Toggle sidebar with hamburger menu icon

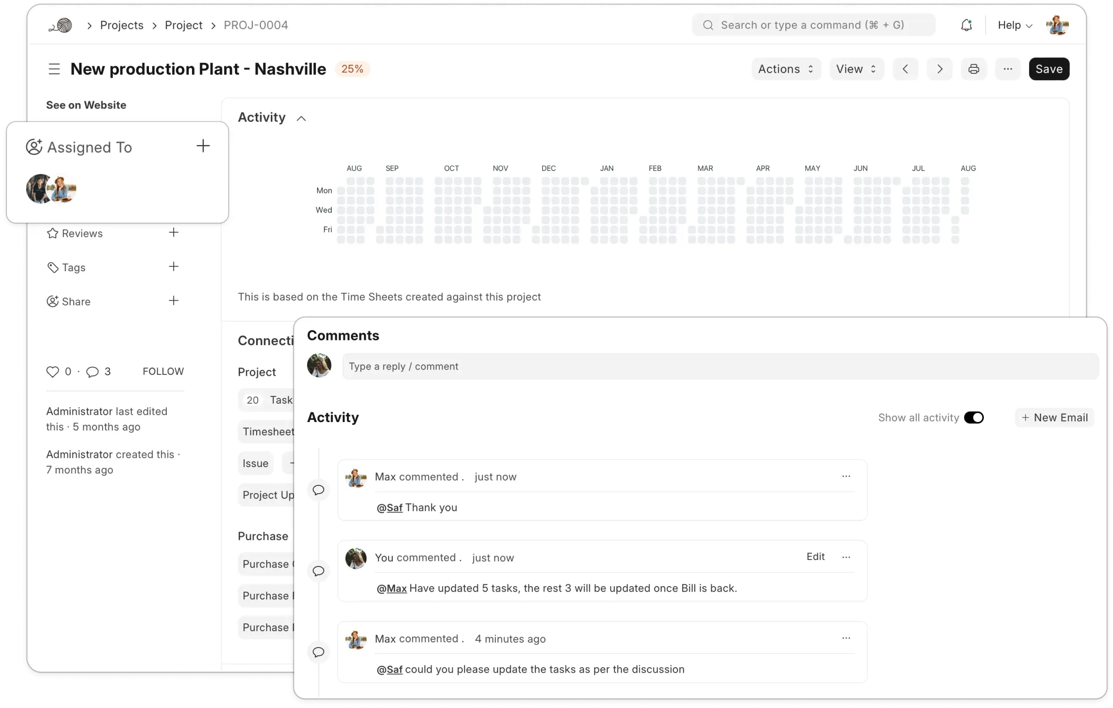coord(54,69)
